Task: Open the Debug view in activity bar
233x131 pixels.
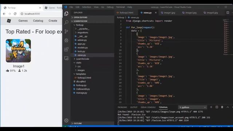Action: 66,40
